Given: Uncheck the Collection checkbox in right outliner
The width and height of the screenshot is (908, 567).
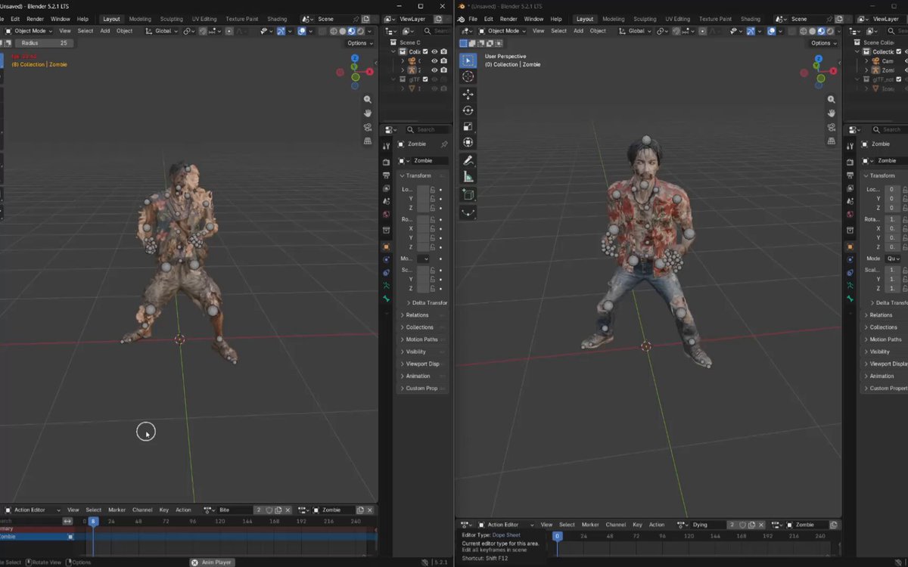Looking at the screenshot, I should (898, 51).
